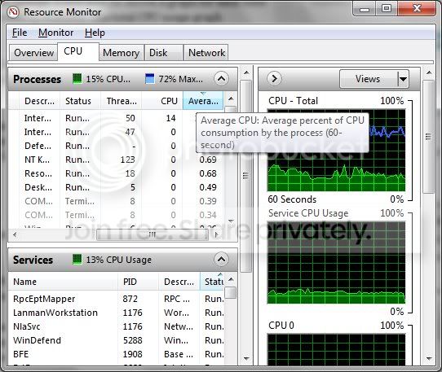The width and height of the screenshot is (442, 372).
Task: Open the Monitor menu
Action: (x=55, y=33)
